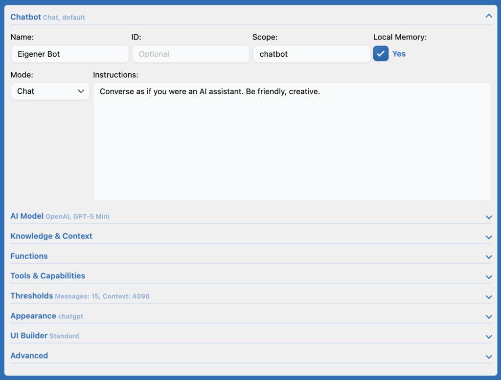501x380 pixels.
Task: Open the Functions heading
Action: [29, 256]
